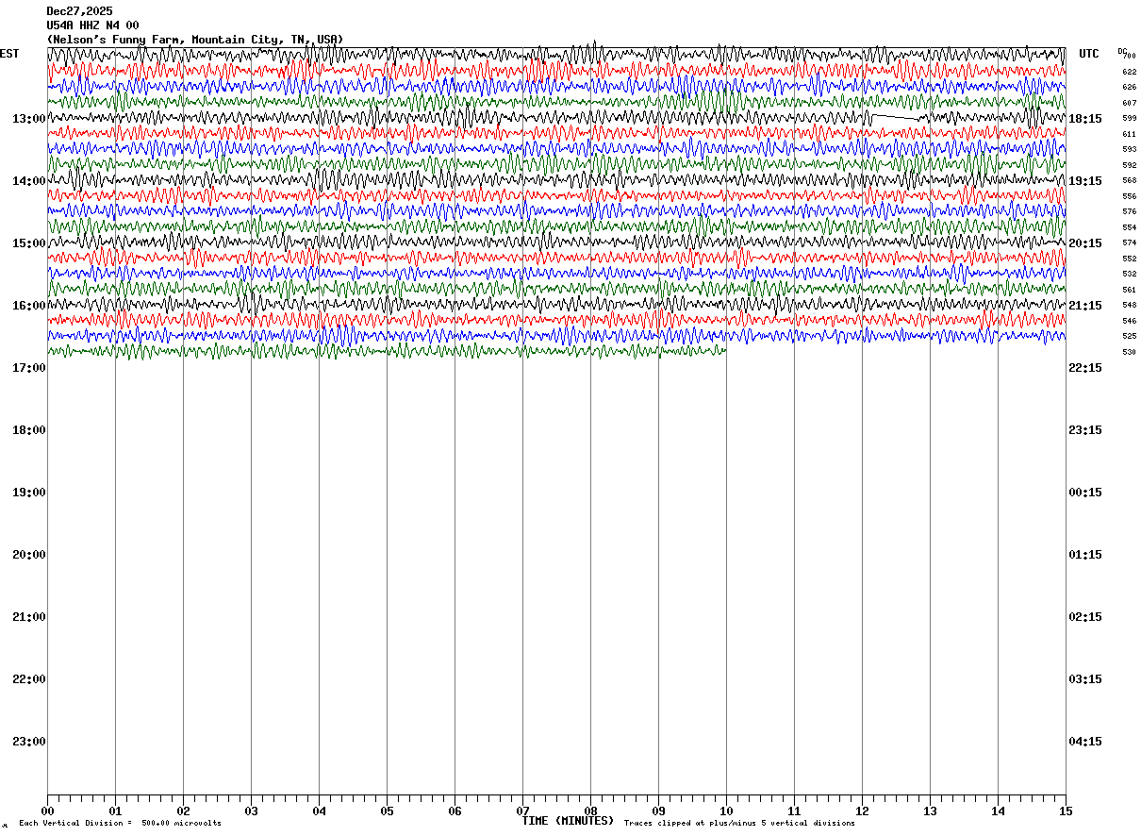Viewport: 1141px width, 836px height.
Task: Click the 21:15 UTC row label
Action: 1085,305
